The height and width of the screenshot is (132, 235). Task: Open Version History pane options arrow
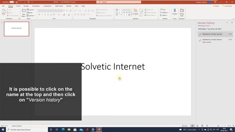(x=227, y=22)
